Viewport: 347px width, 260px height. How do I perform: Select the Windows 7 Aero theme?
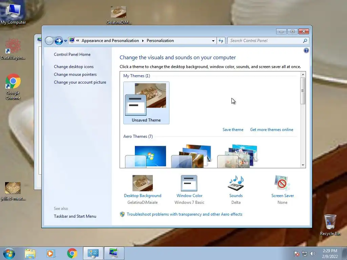tap(146, 156)
